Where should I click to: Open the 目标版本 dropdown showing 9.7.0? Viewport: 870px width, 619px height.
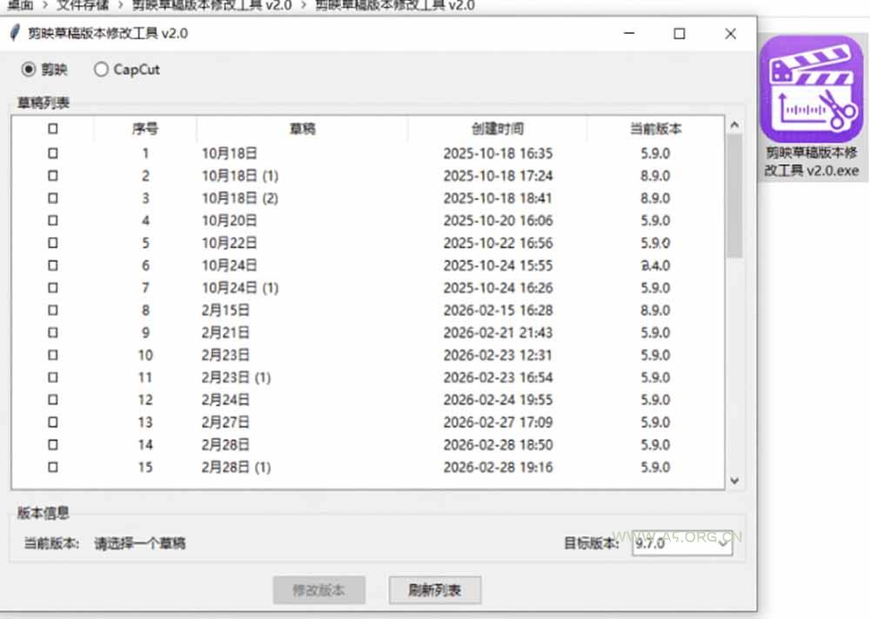pos(682,543)
